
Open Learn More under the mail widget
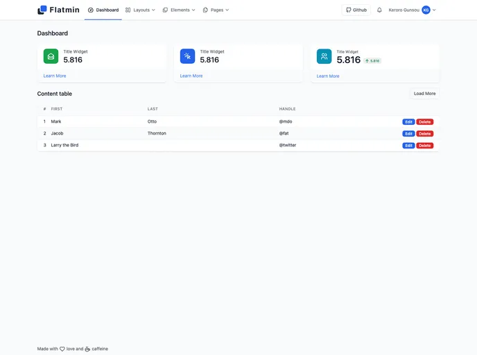point(55,76)
